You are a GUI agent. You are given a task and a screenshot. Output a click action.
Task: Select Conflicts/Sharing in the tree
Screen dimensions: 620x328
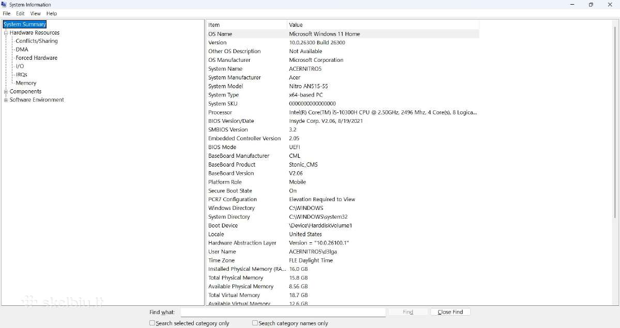click(37, 41)
